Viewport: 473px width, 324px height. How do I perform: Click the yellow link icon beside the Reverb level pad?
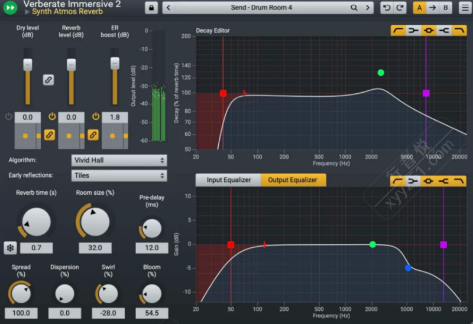click(93, 135)
